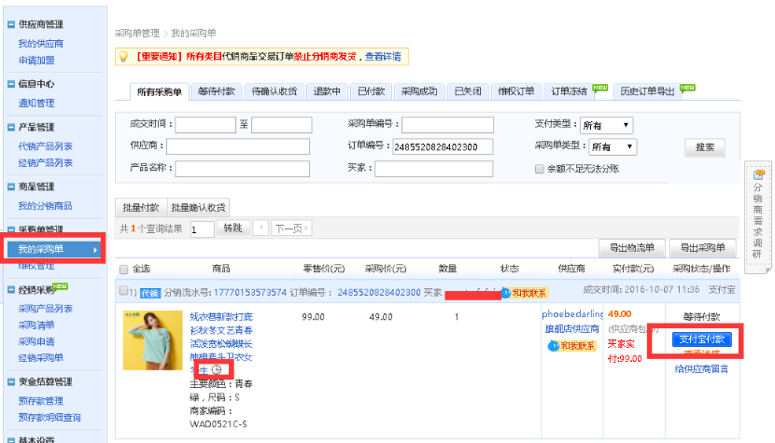Open the 采购单类型 dropdown
The image size is (775, 443).
tap(612, 146)
